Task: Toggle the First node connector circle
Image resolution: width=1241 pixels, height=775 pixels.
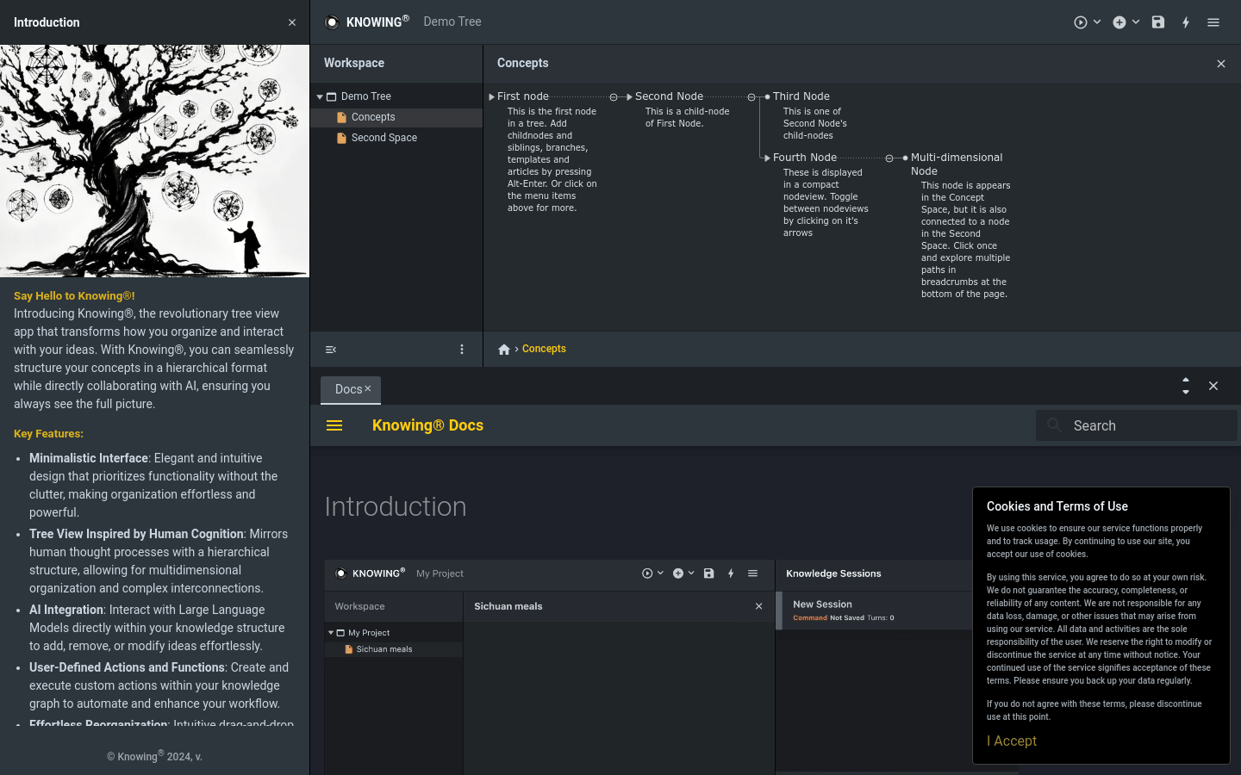Action: (614, 97)
